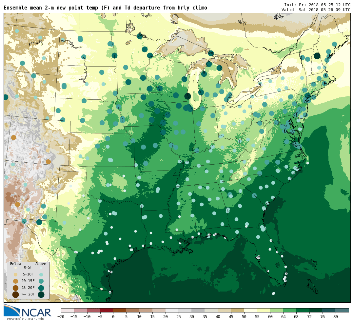Image resolution: width=354 pixels, height=323 pixels.
Task: Pick the dark teal swatch between 76 and 80
Action: (x=329, y=310)
